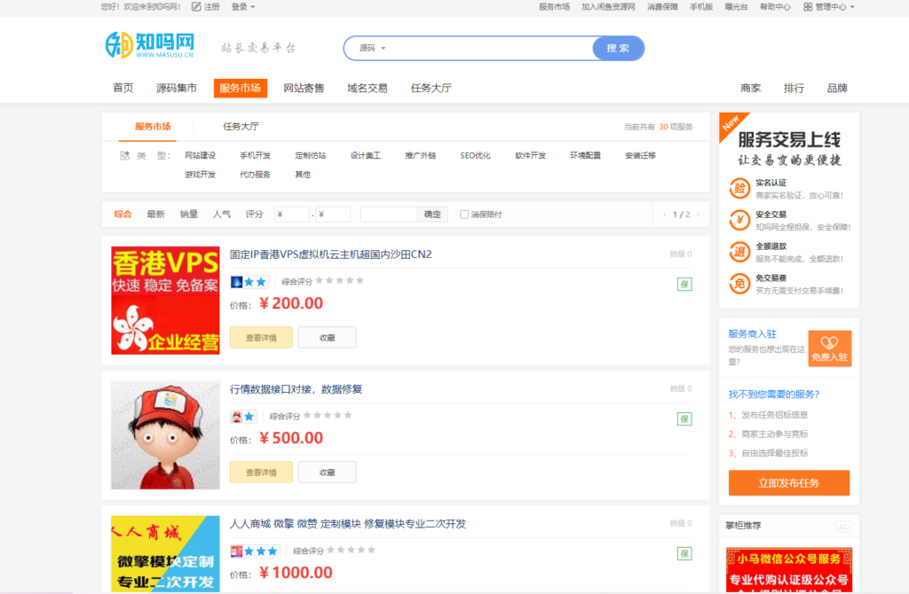Click the 全额退款 refund circle icon
This screenshot has width=909, height=594.
coord(739,252)
